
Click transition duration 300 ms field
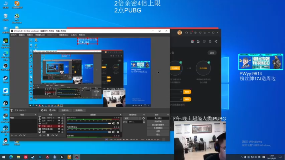[135, 122]
